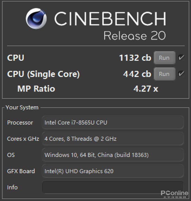Toggle the checkbox beside CPU Run

click(181, 58)
